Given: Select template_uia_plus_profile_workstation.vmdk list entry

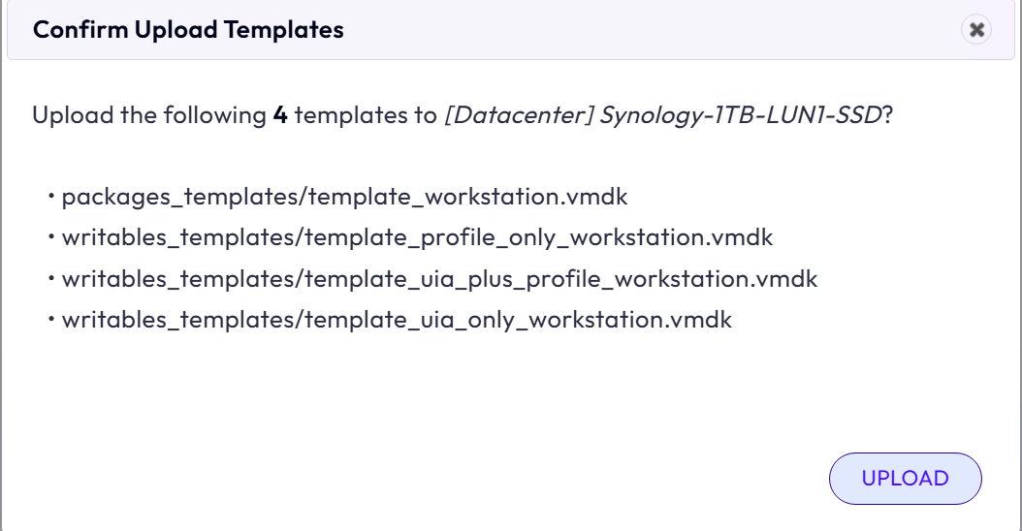Looking at the screenshot, I should [x=439, y=279].
